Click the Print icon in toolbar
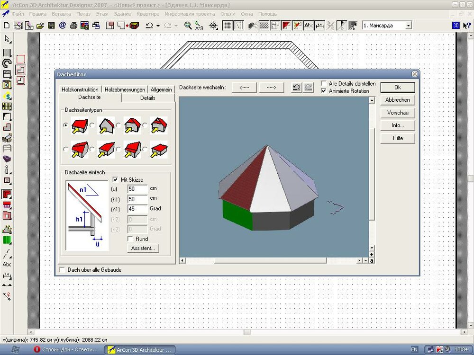Screen dimensions: 474x355 [x=73, y=26]
